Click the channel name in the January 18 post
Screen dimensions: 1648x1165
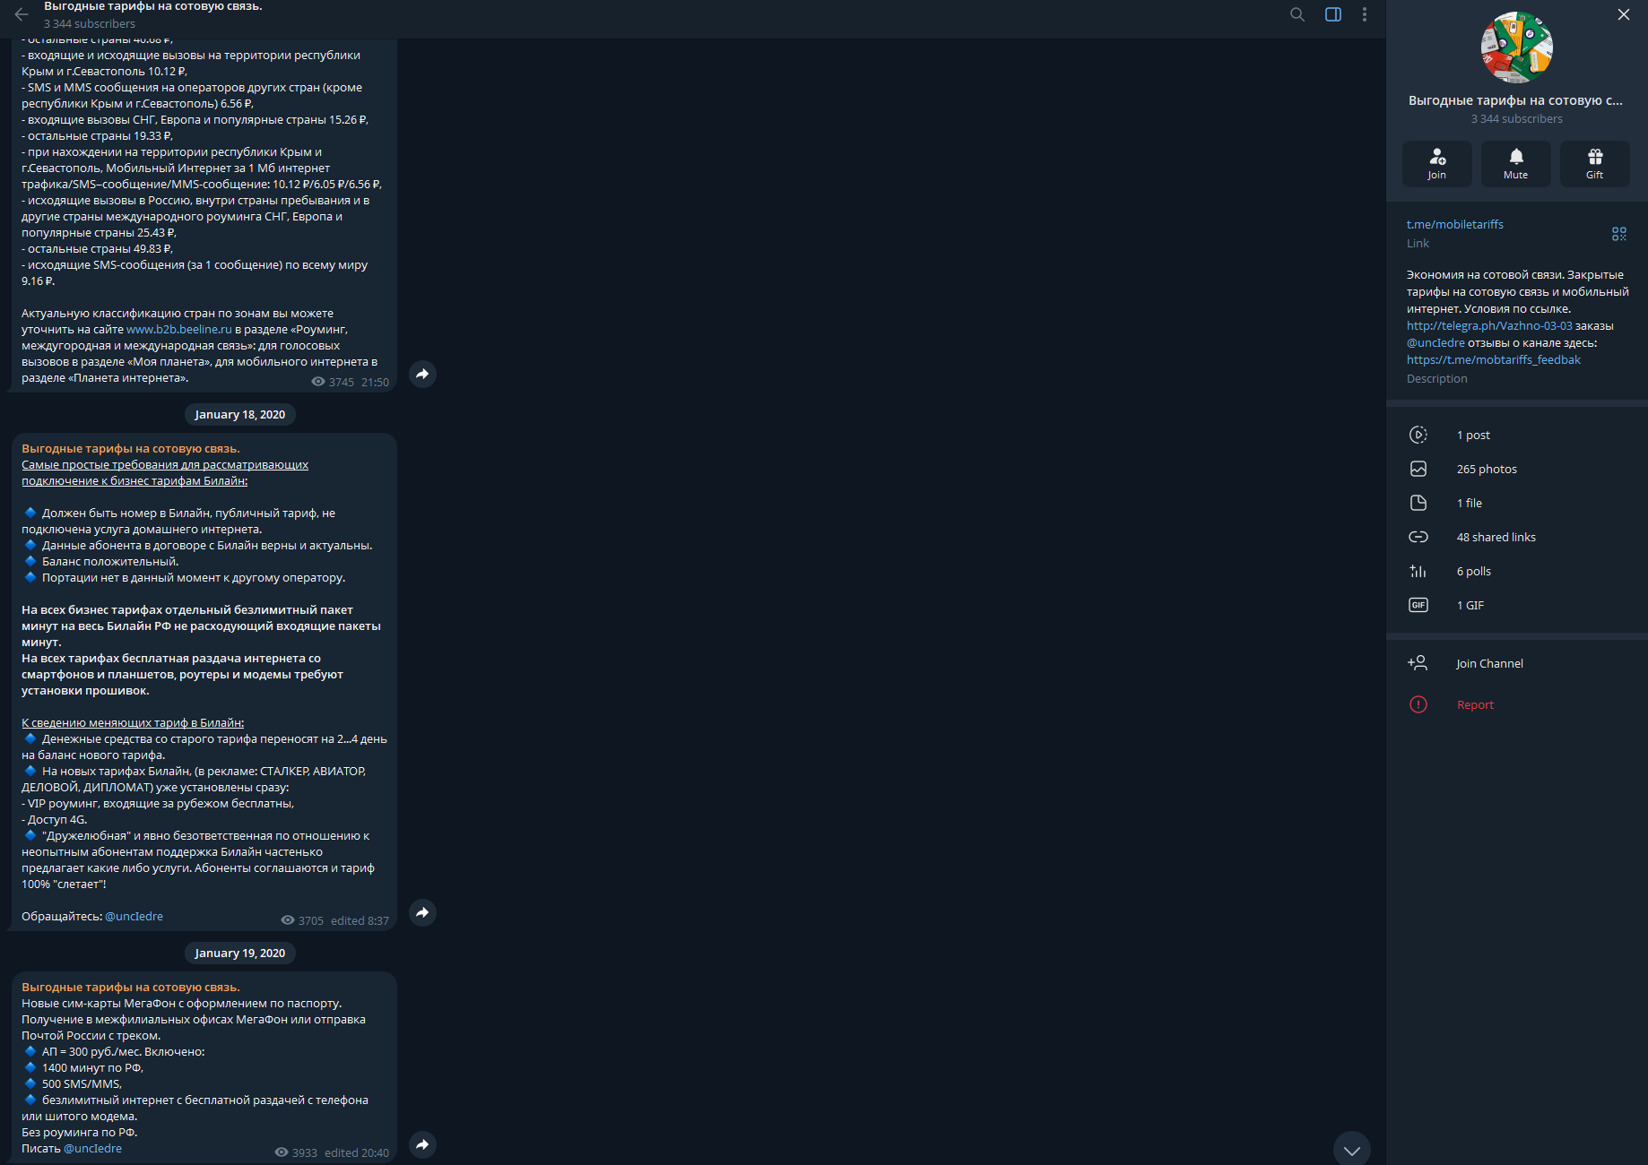(131, 448)
